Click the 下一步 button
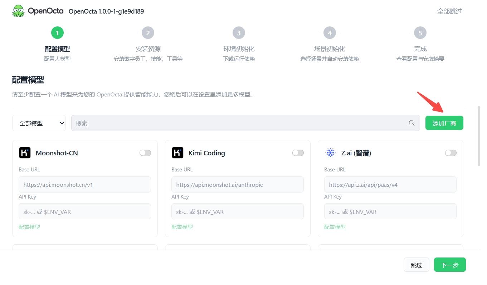The height and width of the screenshot is (285, 487). pos(450,265)
